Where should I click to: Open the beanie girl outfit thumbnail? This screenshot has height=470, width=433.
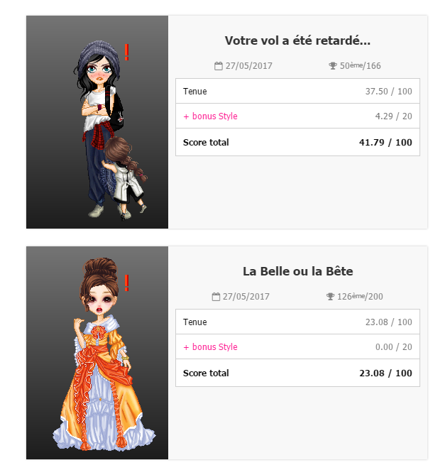[x=97, y=122]
